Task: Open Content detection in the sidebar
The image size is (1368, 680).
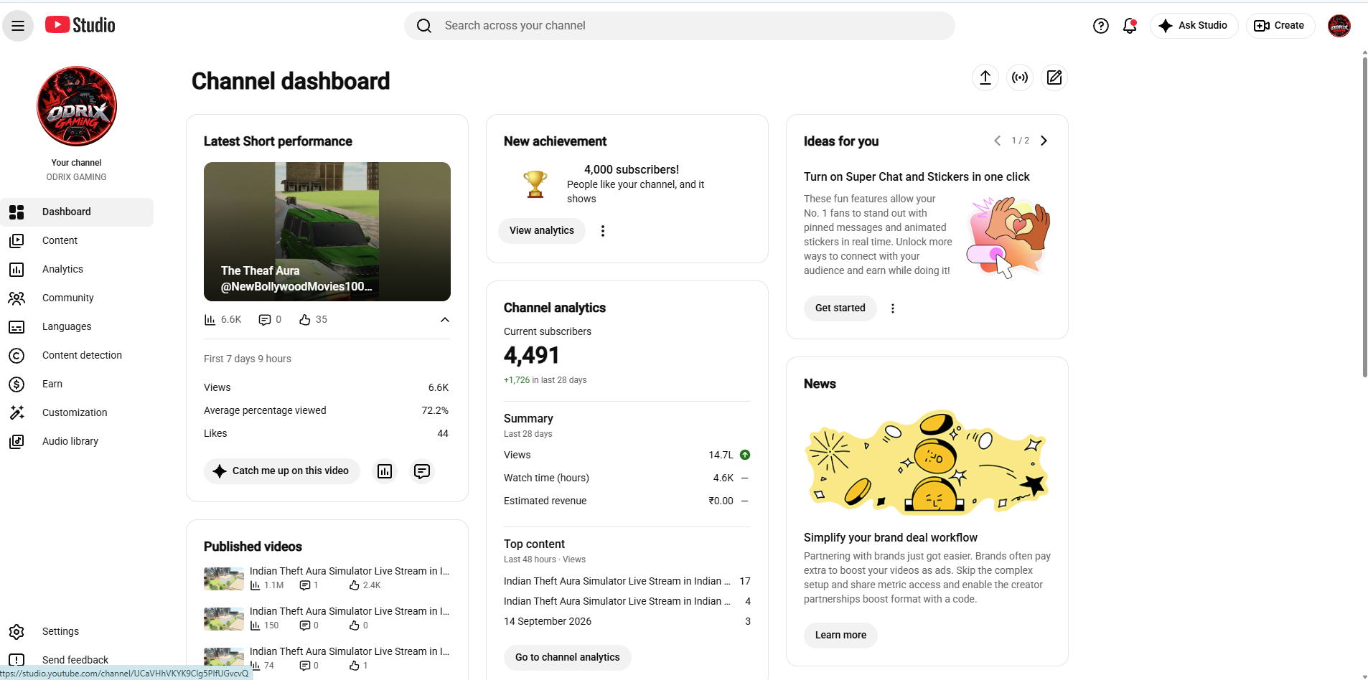Action: (77, 355)
